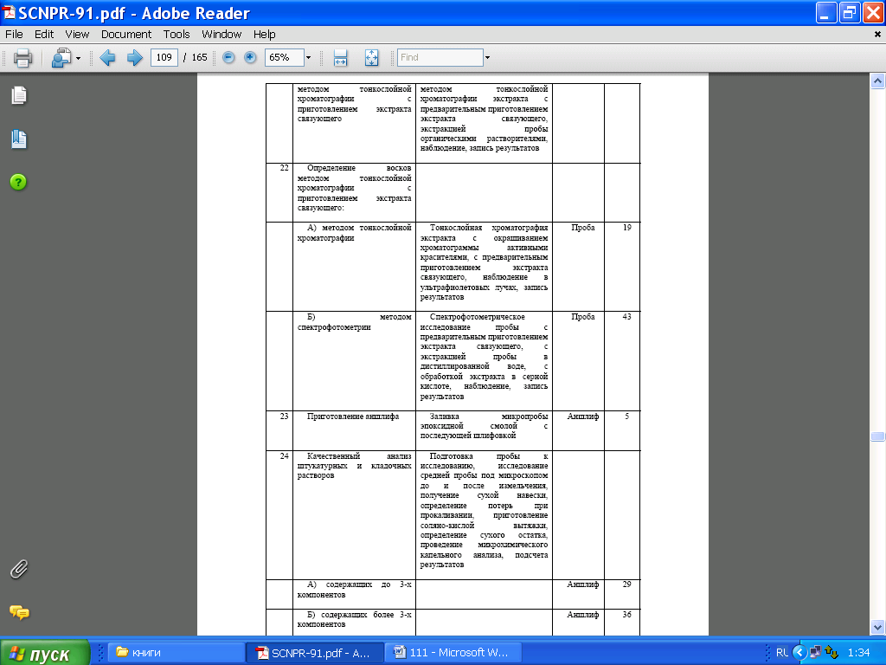Select the fit width scrolling icon
886x665 pixels.
(340, 58)
